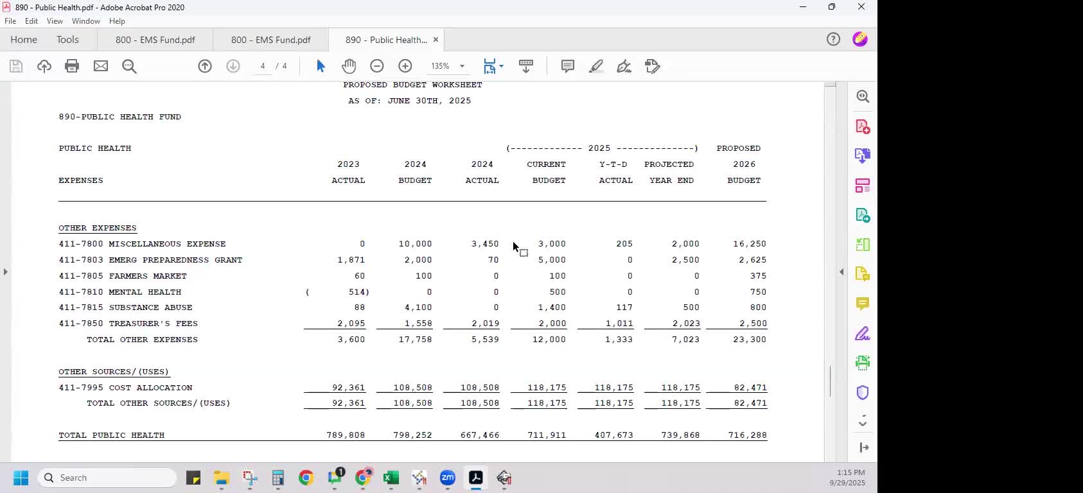Open Protect shield tool in right pane

click(x=863, y=392)
